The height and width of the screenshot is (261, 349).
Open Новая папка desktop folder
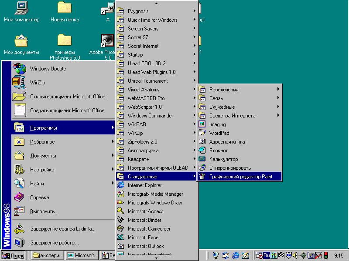point(65,12)
